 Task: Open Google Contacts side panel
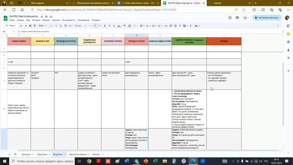click(x=288, y=50)
